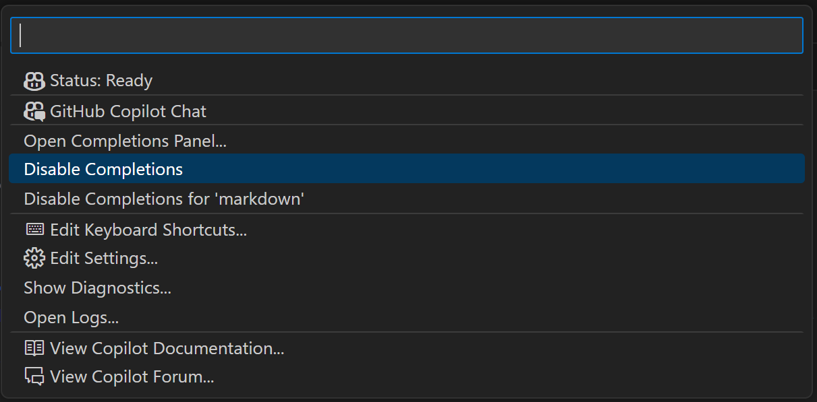The height and width of the screenshot is (402, 817).
Task: Open the Completions Panel
Action: click(x=125, y=141)
